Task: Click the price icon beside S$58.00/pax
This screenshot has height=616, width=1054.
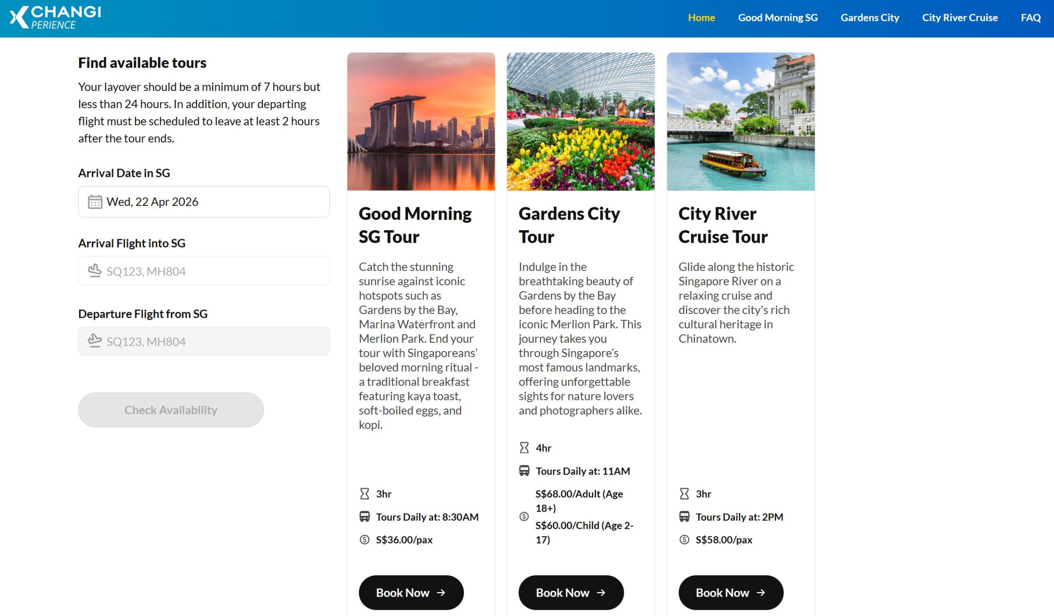Action: pyautogui.click(x=684, y=539)
